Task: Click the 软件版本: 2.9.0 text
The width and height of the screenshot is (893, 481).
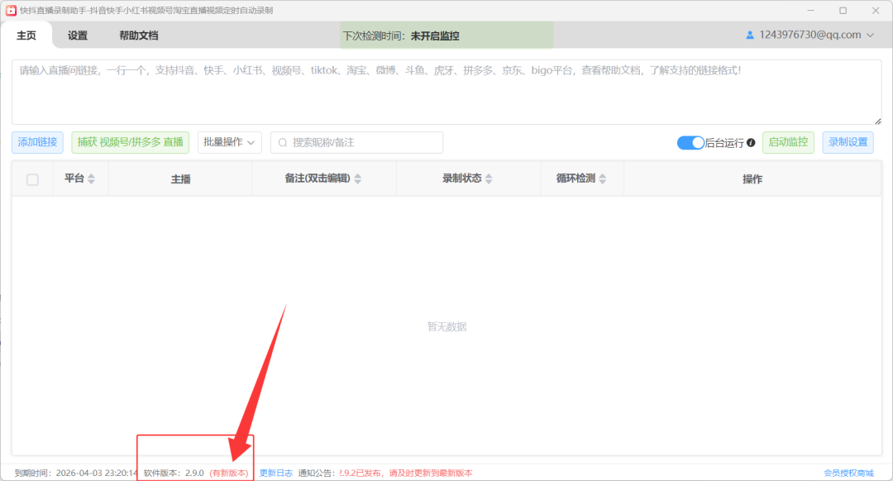Action: pyautogui.click(x=174, y=473)
